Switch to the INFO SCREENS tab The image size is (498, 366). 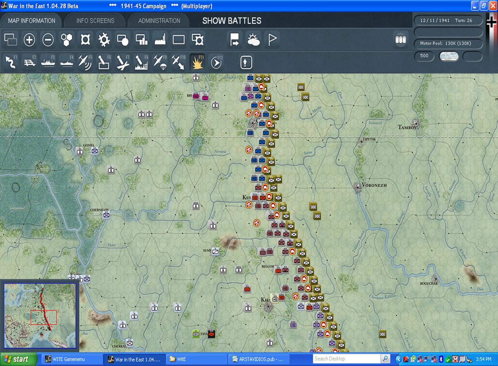95,21
